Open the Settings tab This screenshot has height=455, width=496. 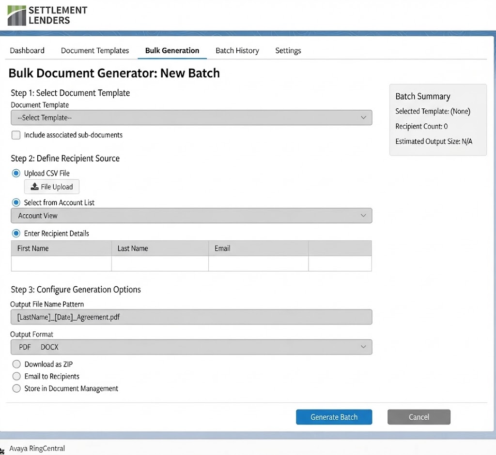point(288,50)
